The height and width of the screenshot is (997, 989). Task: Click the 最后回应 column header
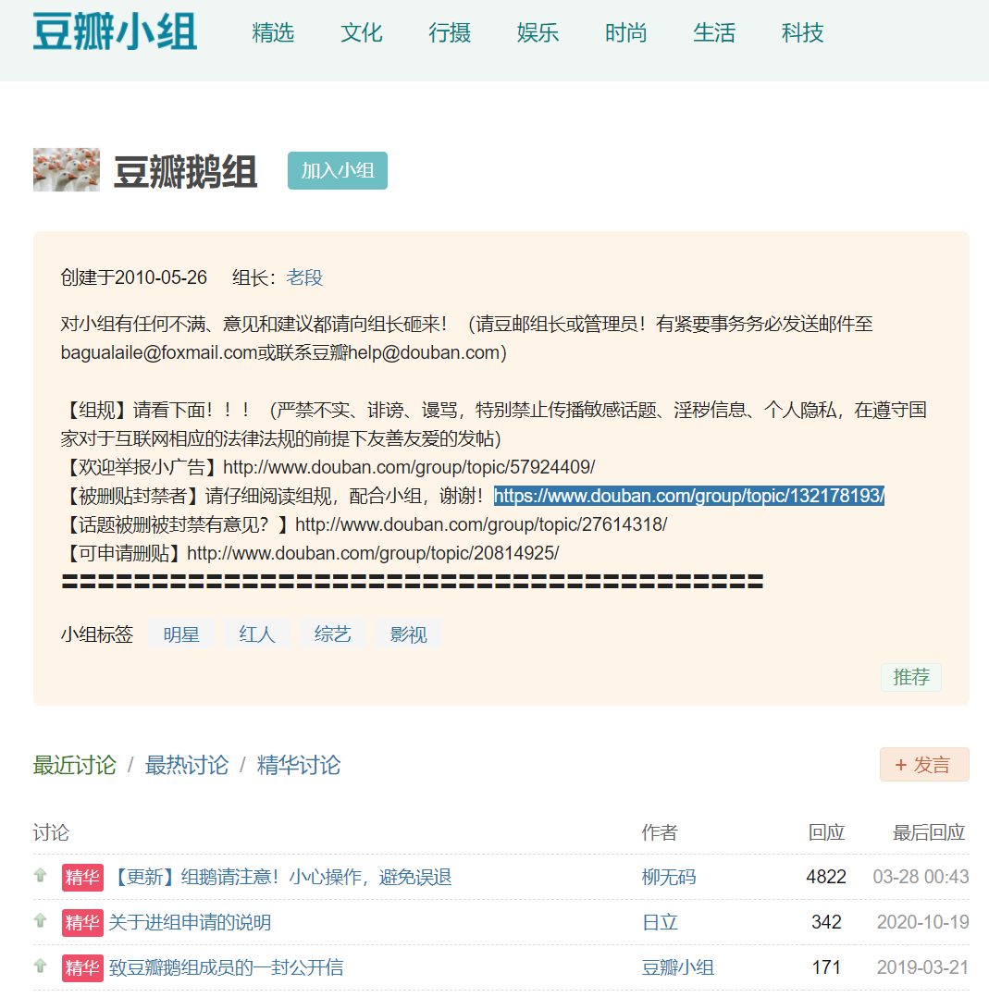[929, 832]
